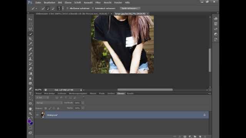Create new adjustment layer icon
The height and width of the screenshot is (138, 246).
pyautogui.click(x=190, y=136)
